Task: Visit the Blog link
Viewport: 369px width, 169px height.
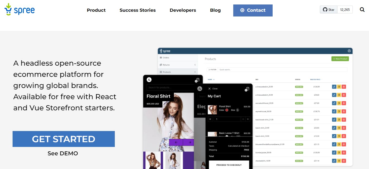Action: pos(215,10)
